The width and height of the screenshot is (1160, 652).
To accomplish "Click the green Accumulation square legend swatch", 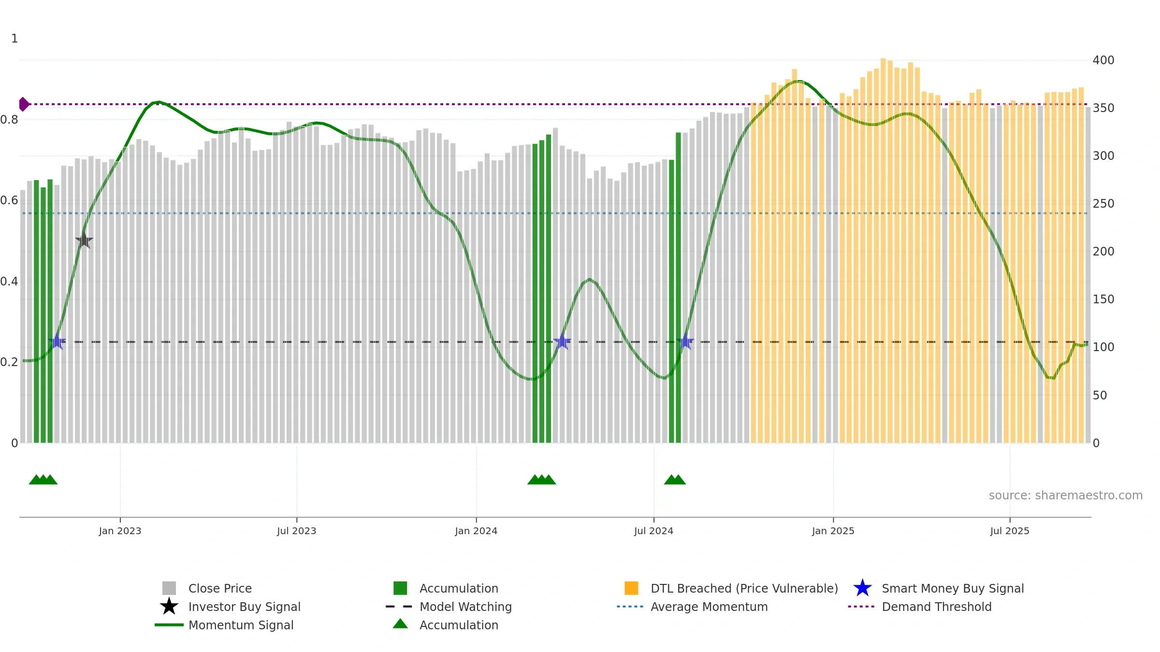I will 400,588.
